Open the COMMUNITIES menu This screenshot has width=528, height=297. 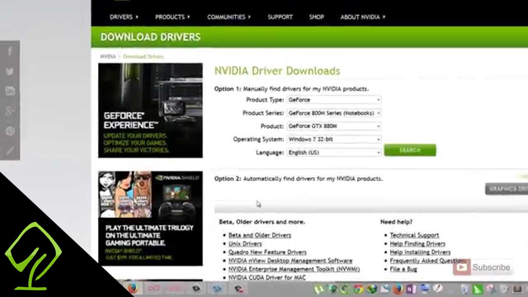[229, 17]
